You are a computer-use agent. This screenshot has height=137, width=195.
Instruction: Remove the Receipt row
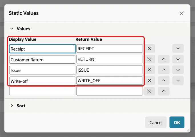149,48
